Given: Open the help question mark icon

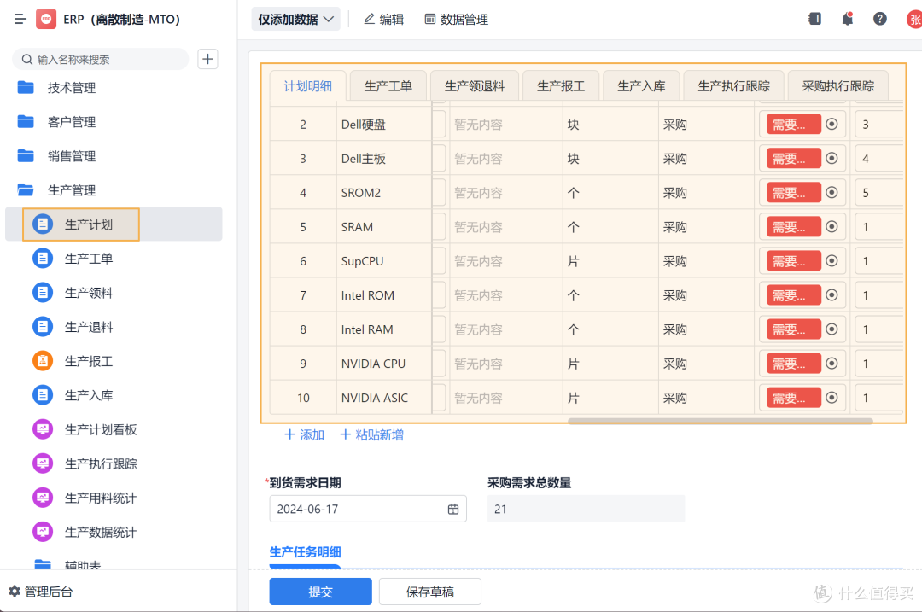Looking at the screenshot, I should (879, 19).
